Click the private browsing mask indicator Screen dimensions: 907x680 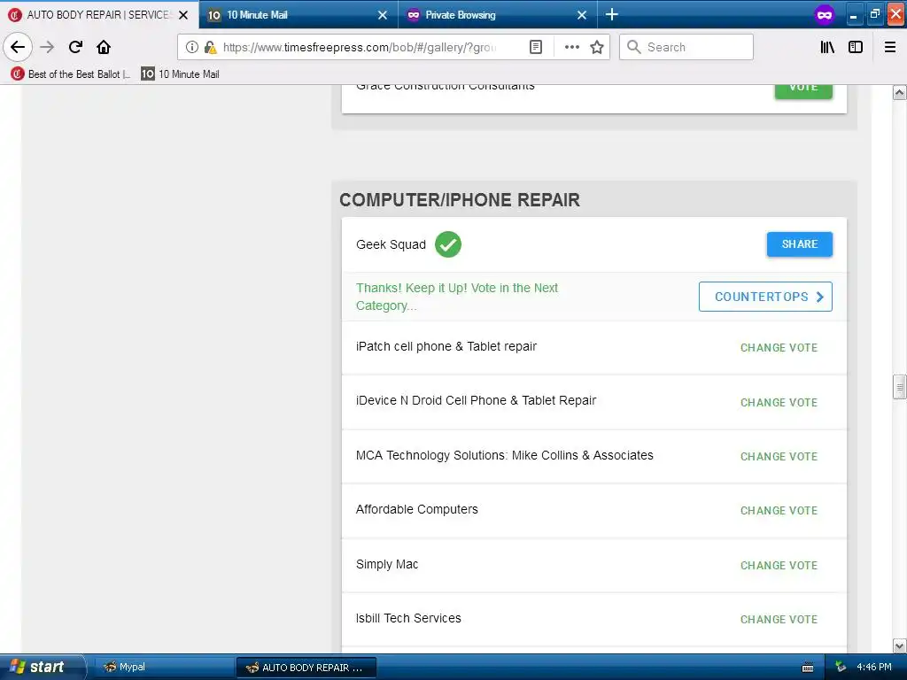tap(825, 14)
